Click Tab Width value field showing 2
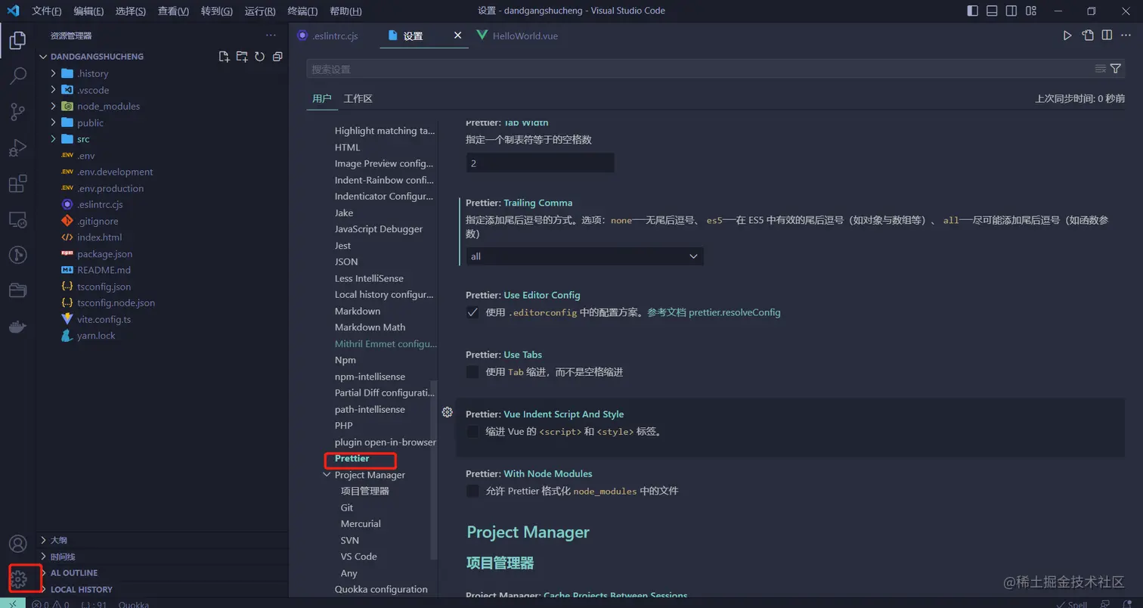Viewport: 1143px width, 608px height. pos(540,163)
